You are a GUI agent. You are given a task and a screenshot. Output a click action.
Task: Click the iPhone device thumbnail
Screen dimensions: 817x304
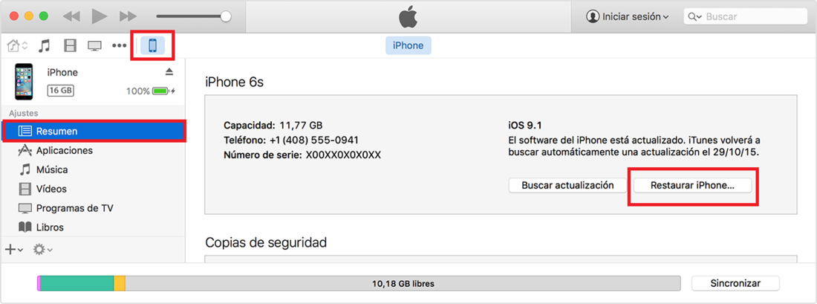coord(24,82)
